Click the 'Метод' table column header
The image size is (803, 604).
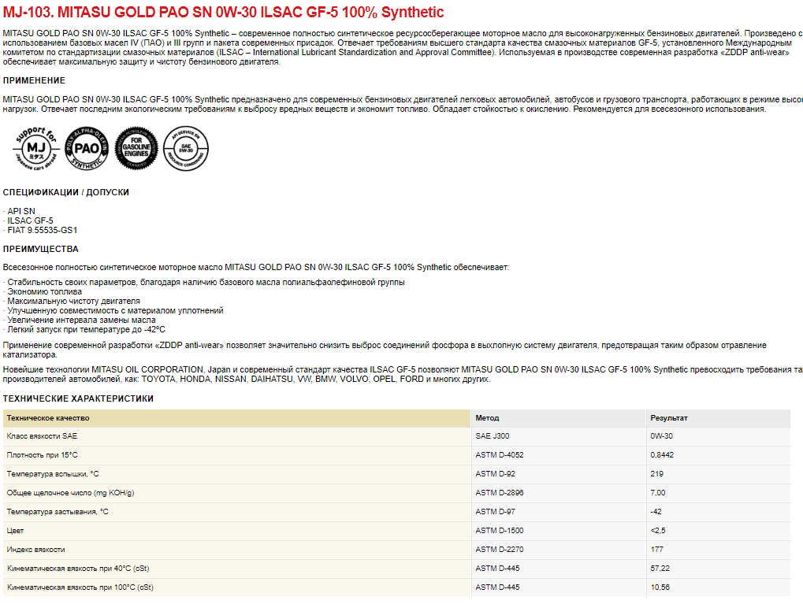coord(487,418)
